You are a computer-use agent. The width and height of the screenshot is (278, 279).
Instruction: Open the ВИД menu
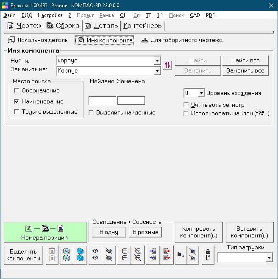(x=27, y=15)
